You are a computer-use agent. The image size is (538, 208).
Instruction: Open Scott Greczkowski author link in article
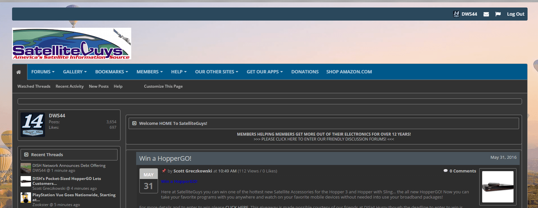click(x=193, y=171)
